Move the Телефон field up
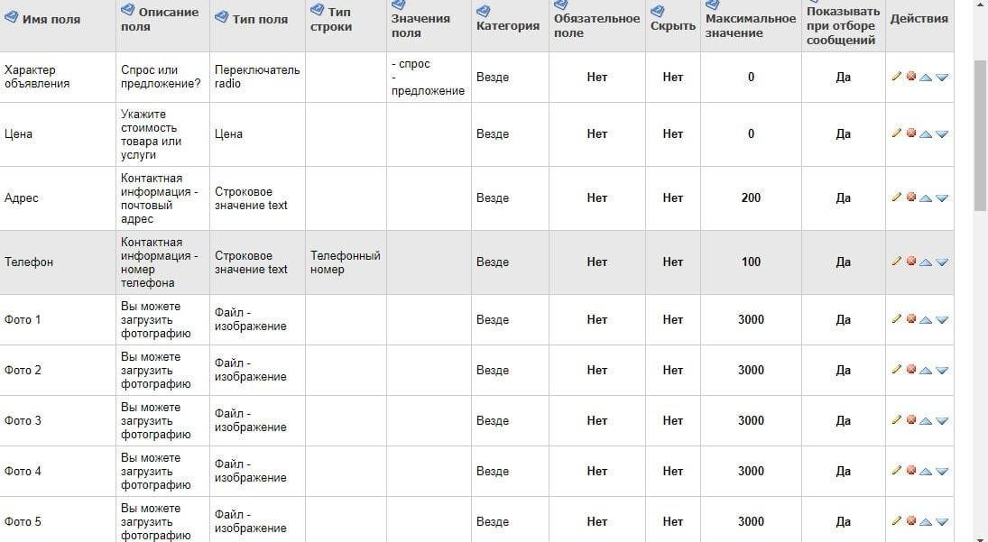Image resolution: width=988 pixels, height=542 pixels. pyautogui.click(x=926, y=262)
